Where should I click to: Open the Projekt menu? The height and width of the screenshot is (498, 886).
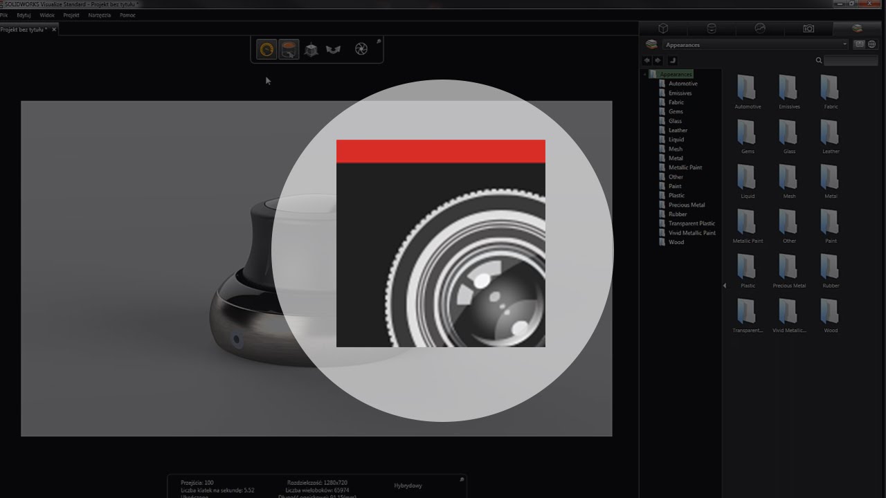click(71, 15)
